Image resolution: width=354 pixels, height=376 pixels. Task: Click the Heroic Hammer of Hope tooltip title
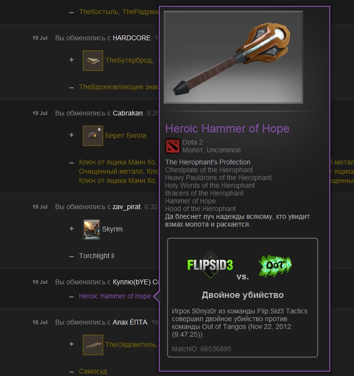(228, 129)
